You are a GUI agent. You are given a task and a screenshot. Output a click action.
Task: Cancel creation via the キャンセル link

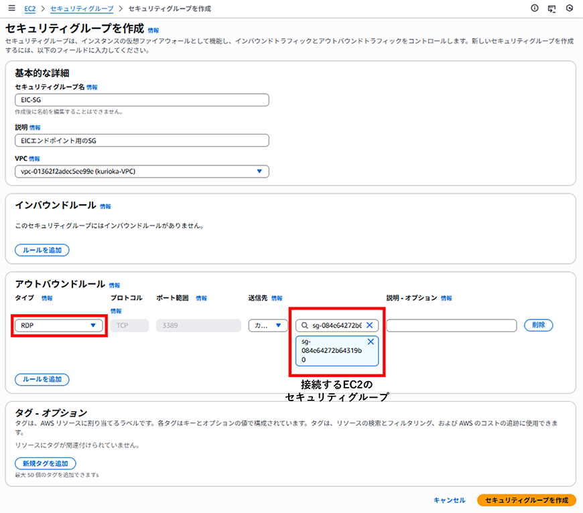coord(449,500)
